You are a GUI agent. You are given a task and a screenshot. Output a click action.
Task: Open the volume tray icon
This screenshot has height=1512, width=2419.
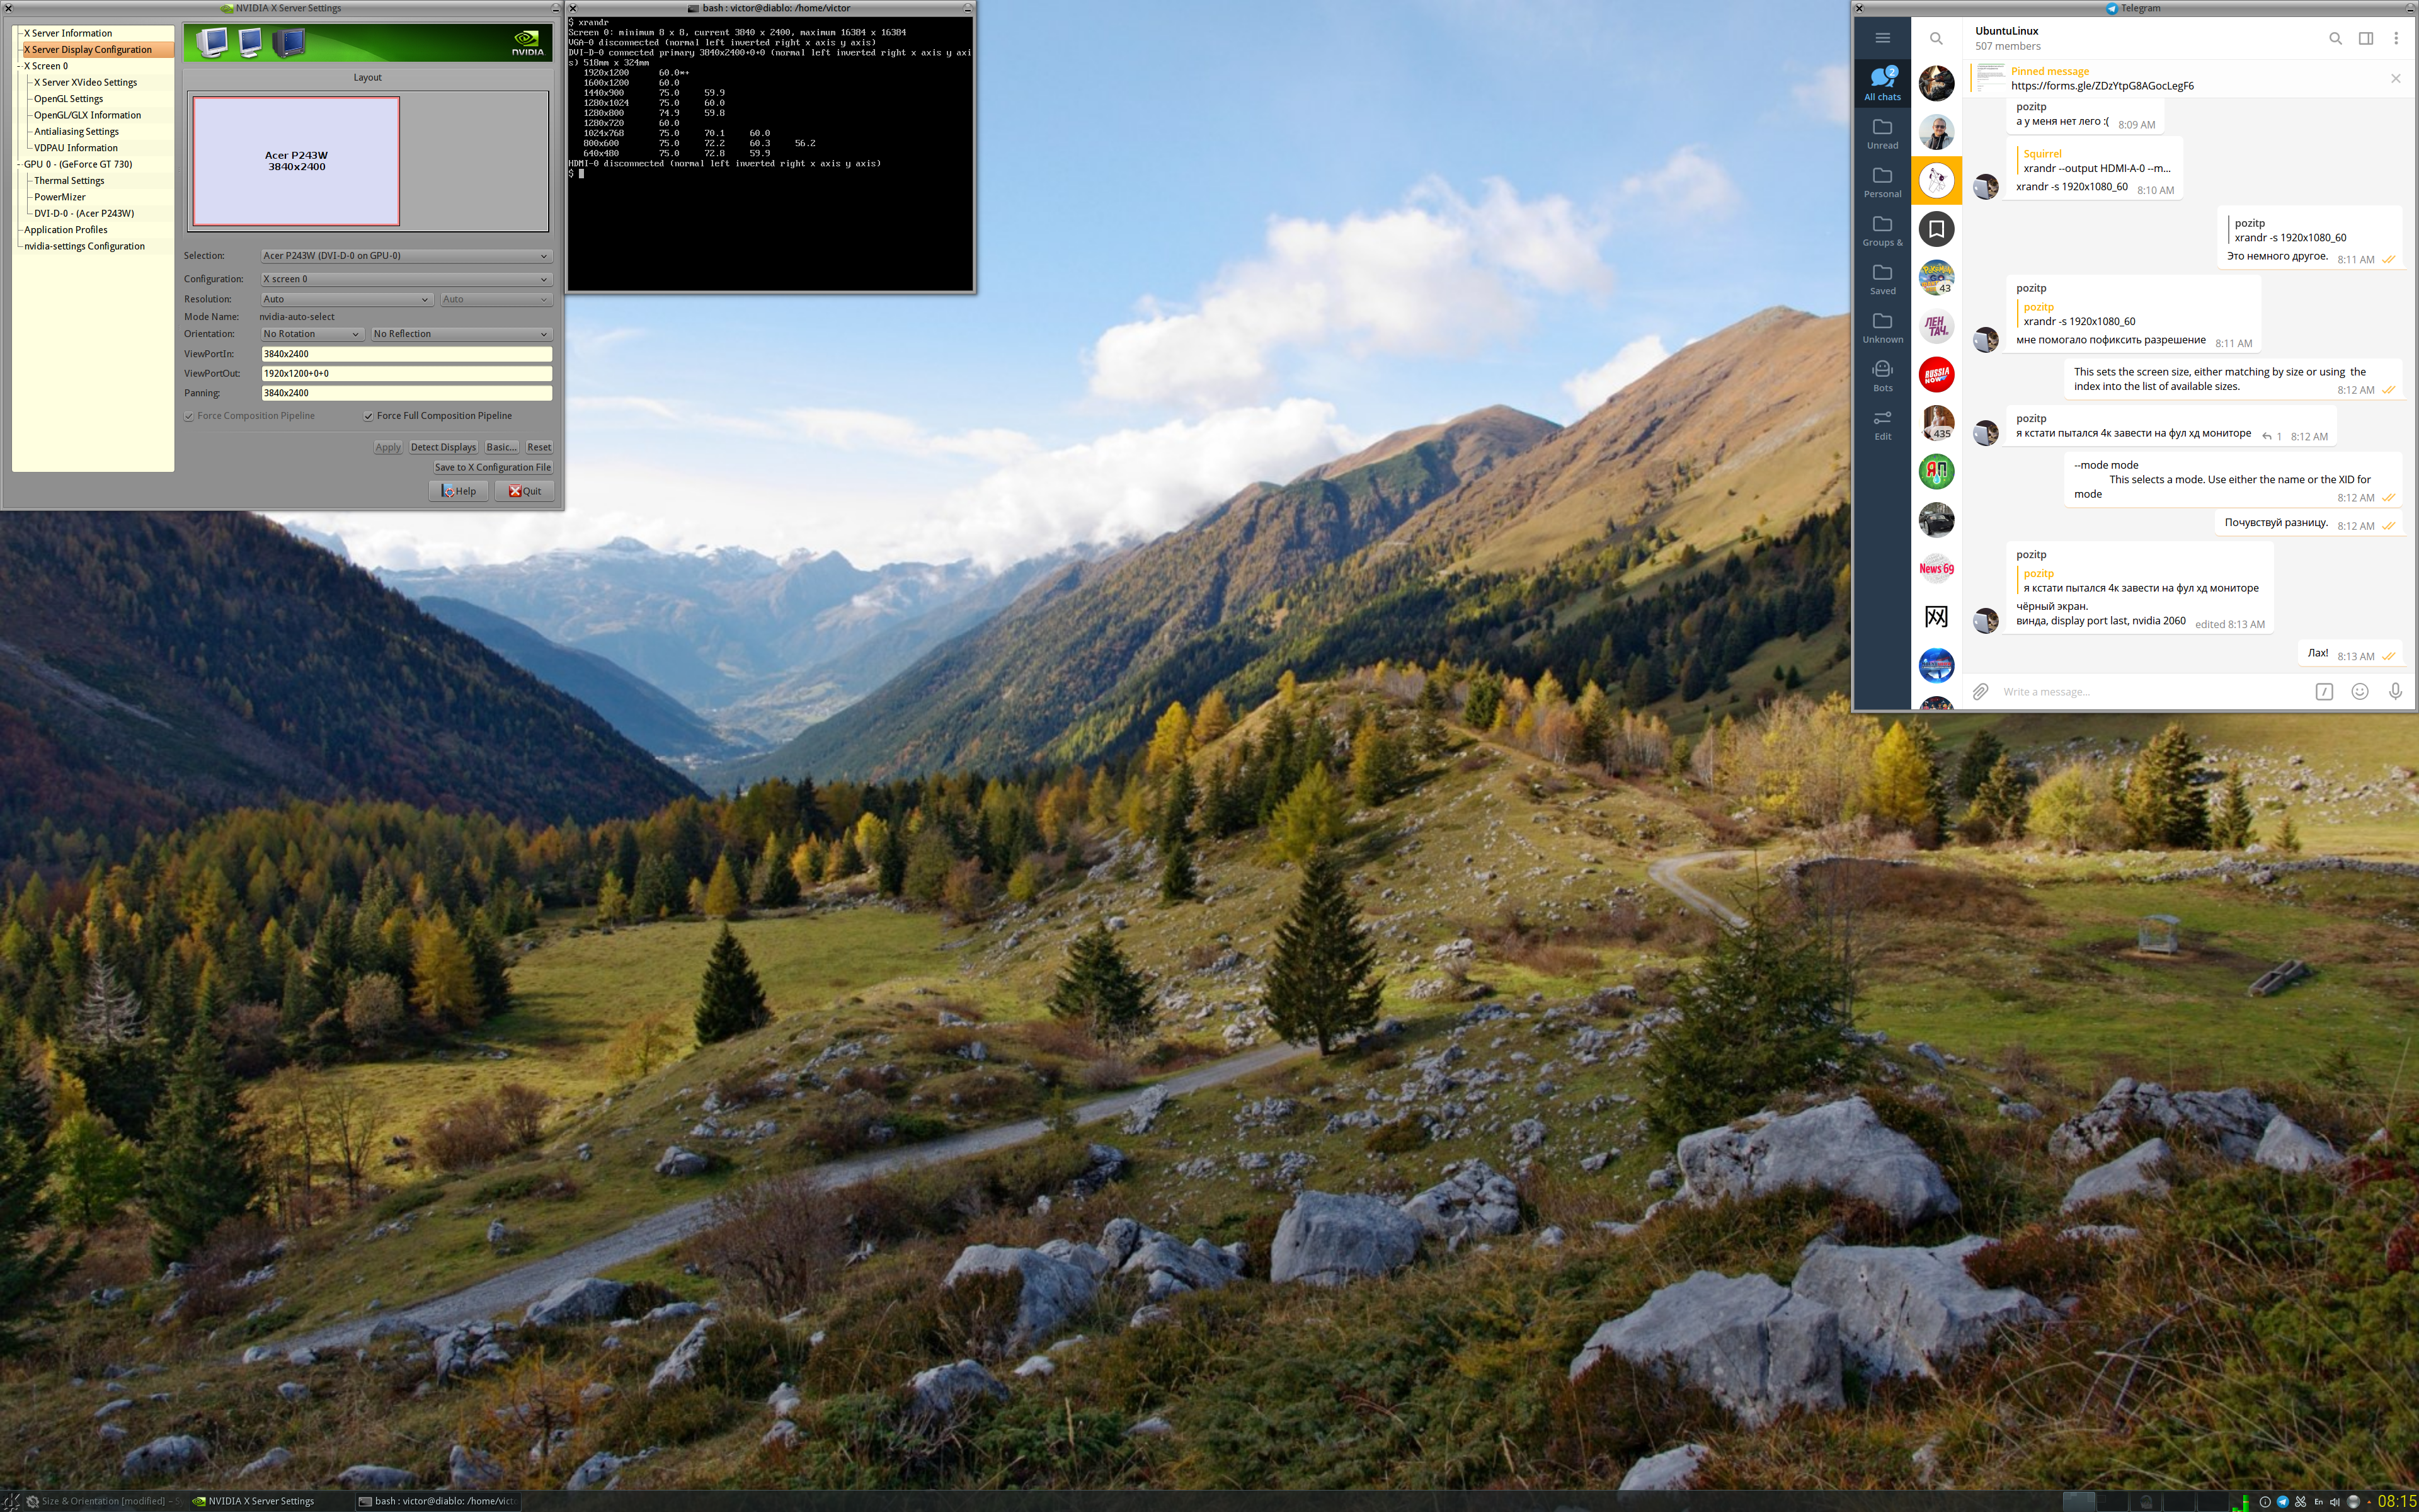coord(2335,1501)
